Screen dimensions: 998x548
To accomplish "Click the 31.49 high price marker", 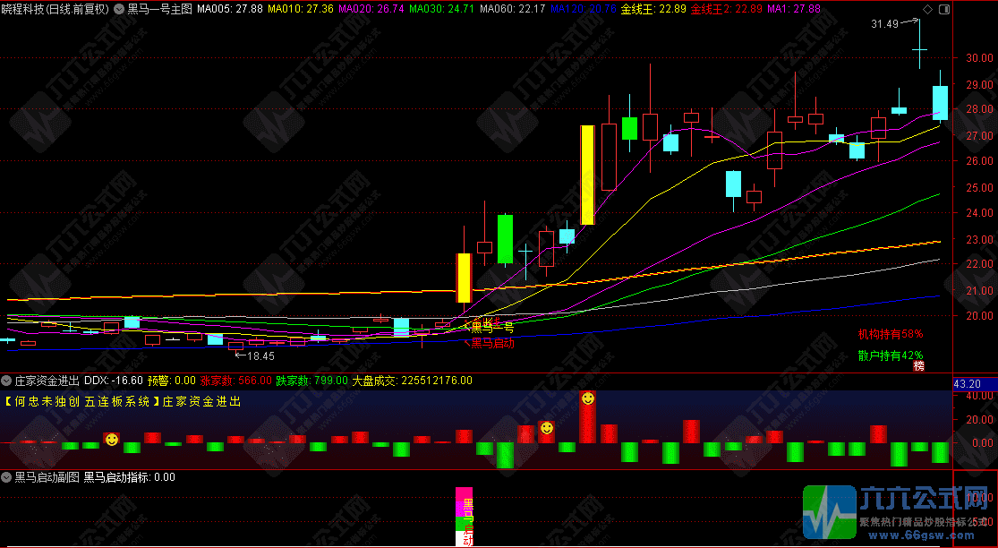I will (x=884, y=24).
